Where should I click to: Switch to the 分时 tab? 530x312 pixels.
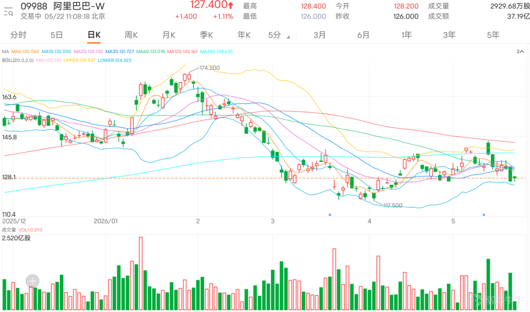click(x=18, y=35)
